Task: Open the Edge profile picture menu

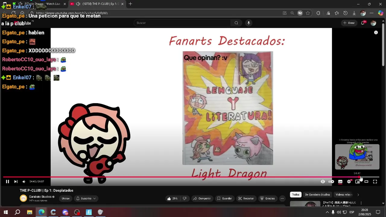Action: click(363, 13)
